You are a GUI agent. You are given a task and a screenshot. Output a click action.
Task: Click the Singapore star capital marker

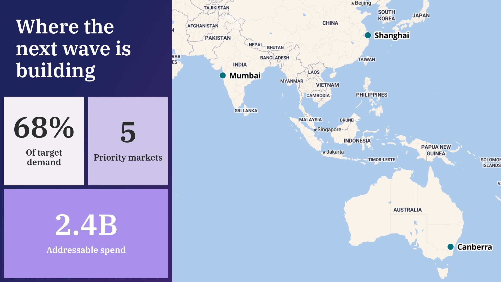coord(315,130)
